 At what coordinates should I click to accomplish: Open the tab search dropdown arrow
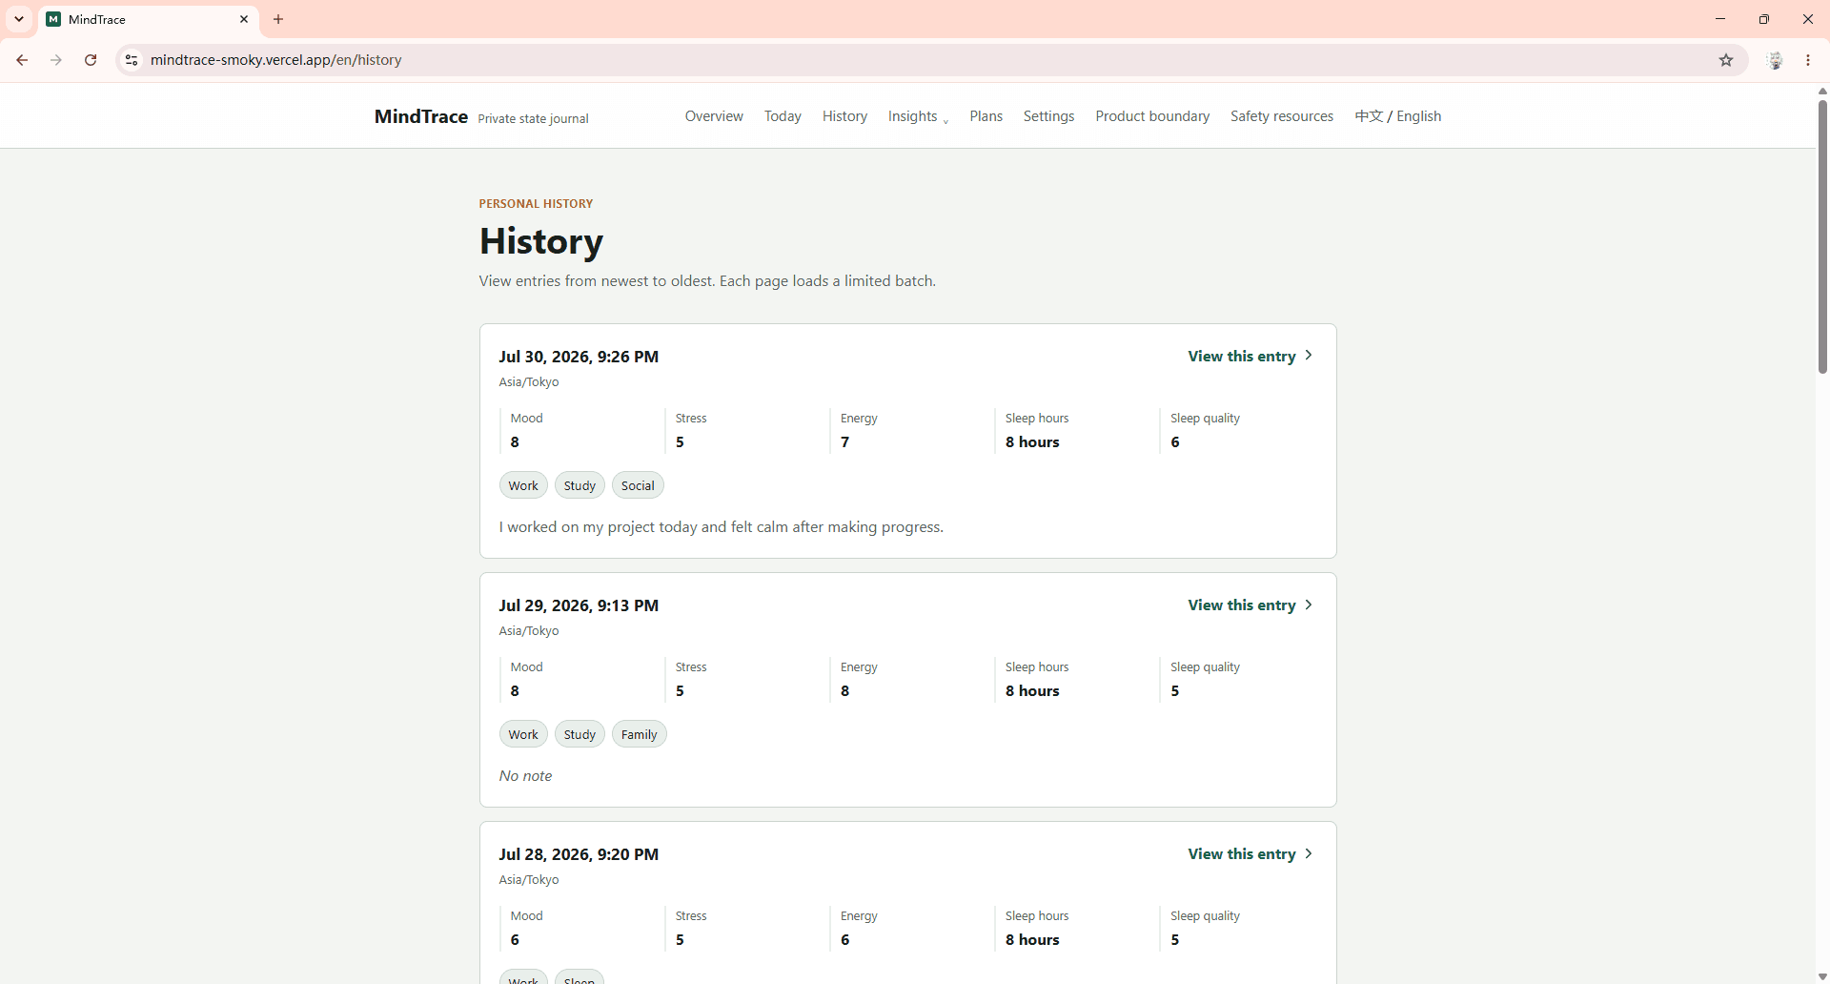coord(19,19)
